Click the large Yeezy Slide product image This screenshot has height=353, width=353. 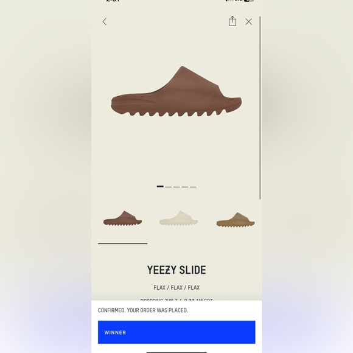coord(177,91)
